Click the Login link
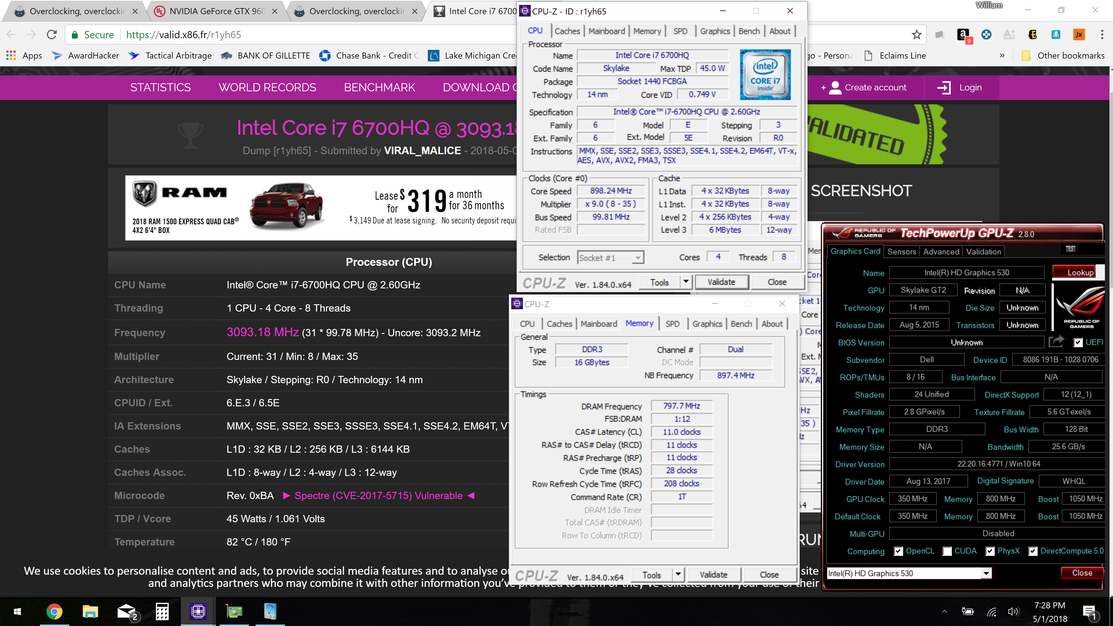This screenshot has width=1113, height=626. [x=960, y=88]
